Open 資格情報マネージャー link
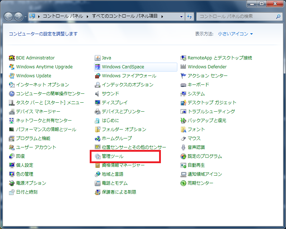The height and width of the screenshot is (229, 286). click(123, 165)
